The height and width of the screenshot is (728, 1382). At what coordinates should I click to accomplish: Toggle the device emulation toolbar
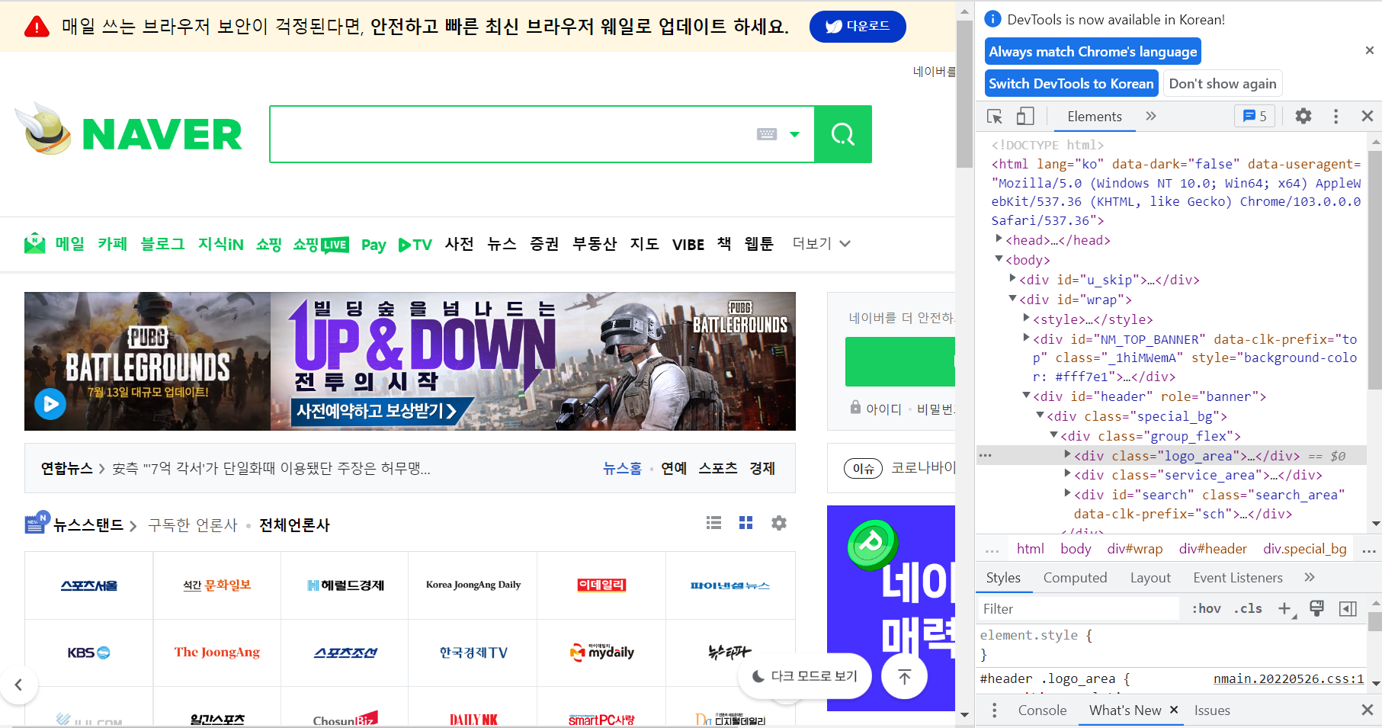coord(1025,116)
